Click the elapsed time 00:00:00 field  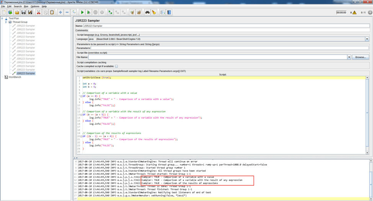(x=341, y=13)
